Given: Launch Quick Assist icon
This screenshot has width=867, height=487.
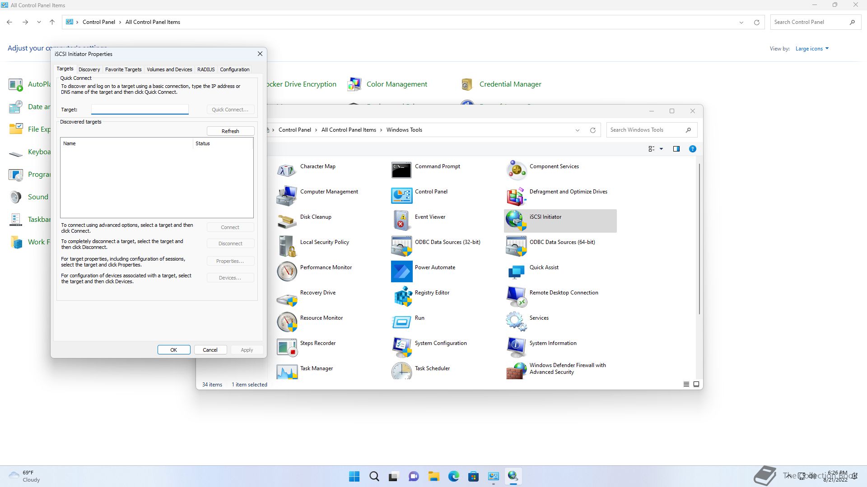Looking at the screenshot, I should click(516, 271).
